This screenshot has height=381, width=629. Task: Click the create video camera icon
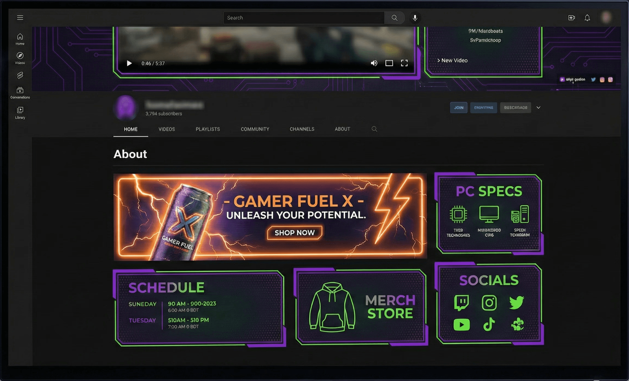pyautogui.click(x=571, y=18)
